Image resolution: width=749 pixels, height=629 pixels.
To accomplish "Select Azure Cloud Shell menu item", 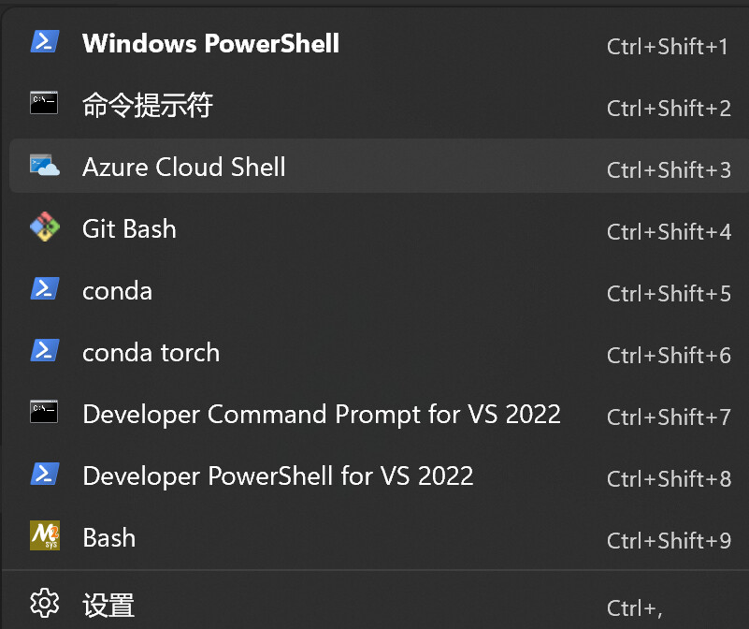I will [378, 166].
